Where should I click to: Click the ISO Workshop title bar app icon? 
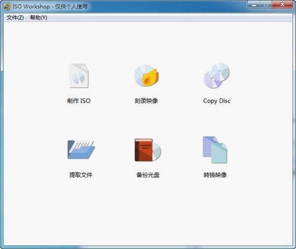[x=7, y=6]
